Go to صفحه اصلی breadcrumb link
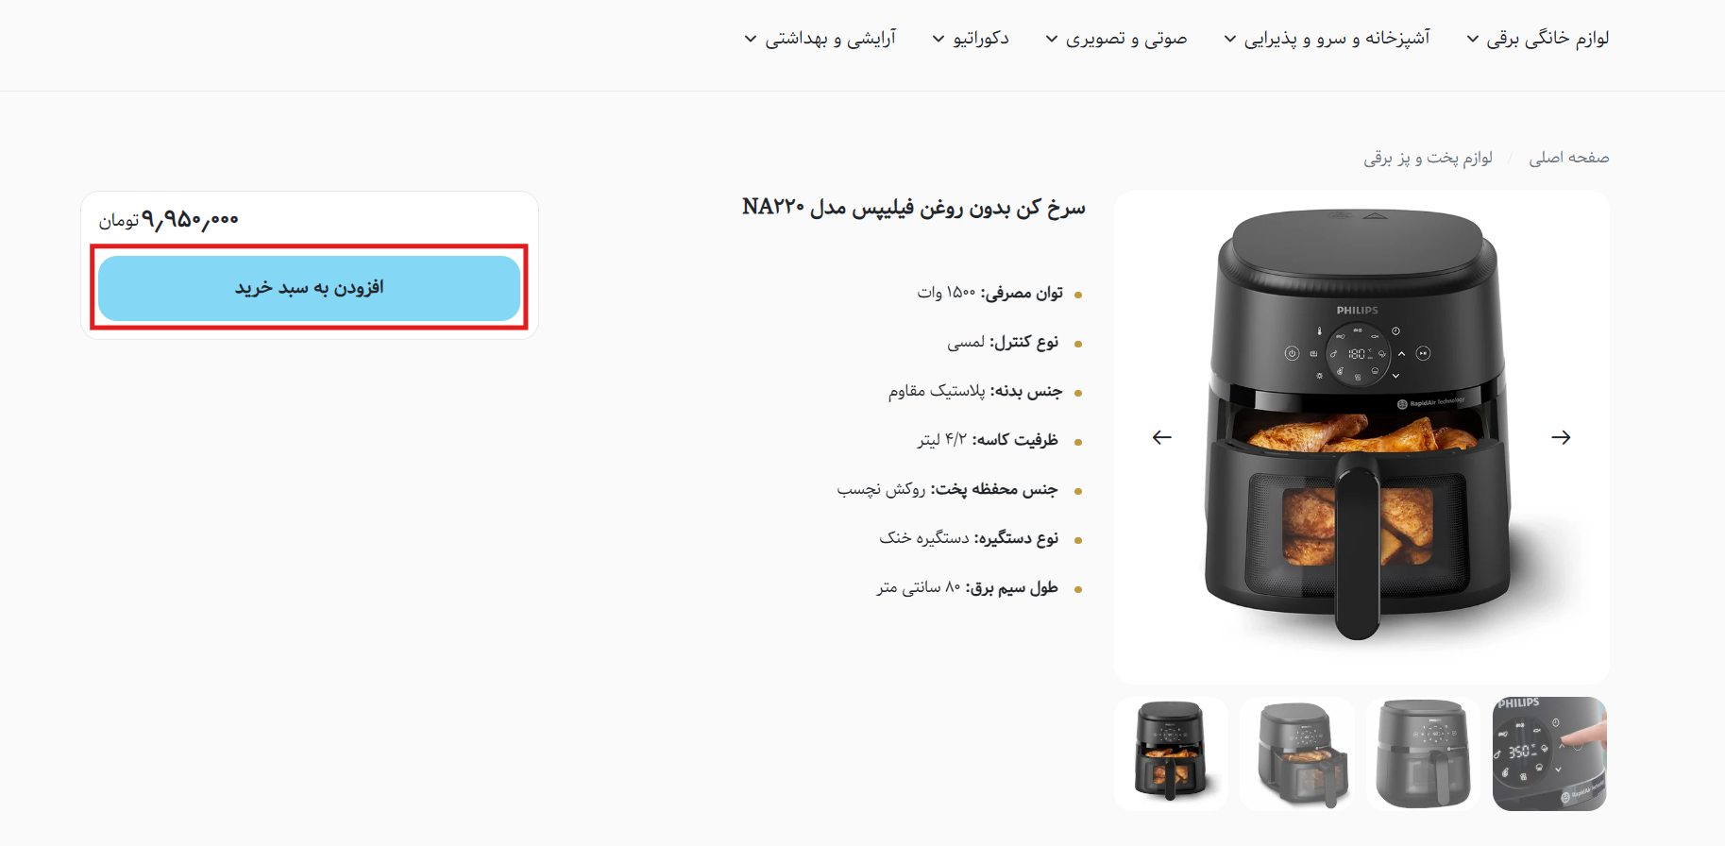This screenshot has width=1725, height=846. (x=1569, y=158)
